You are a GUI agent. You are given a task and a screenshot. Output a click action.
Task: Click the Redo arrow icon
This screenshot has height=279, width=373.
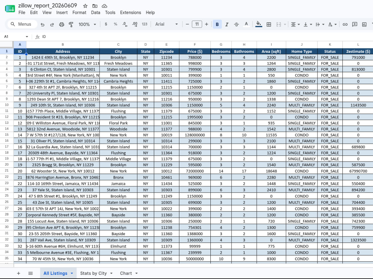52,24
